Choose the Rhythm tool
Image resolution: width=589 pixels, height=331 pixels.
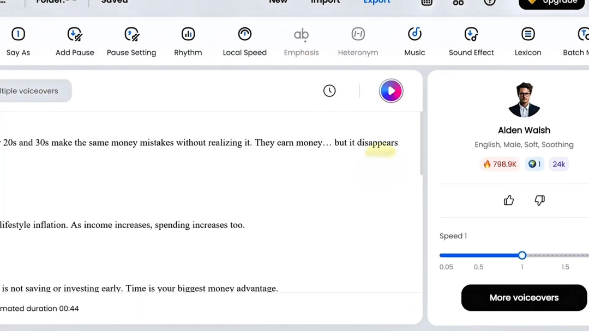point(188,41)
